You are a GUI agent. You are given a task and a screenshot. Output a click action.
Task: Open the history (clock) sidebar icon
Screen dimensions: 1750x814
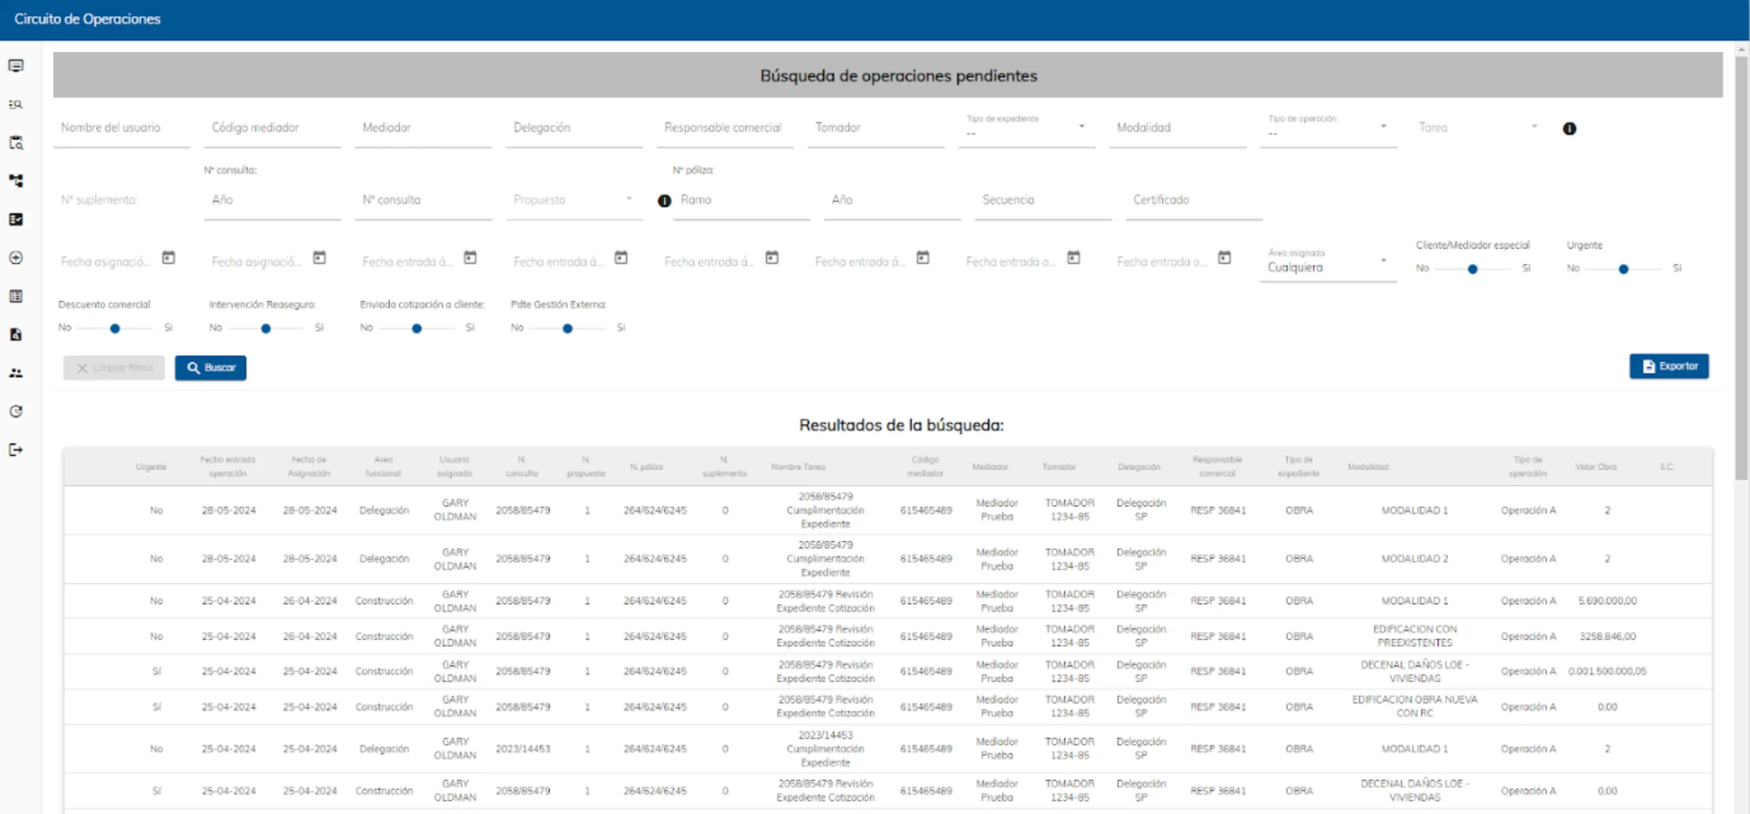point(16,411)
